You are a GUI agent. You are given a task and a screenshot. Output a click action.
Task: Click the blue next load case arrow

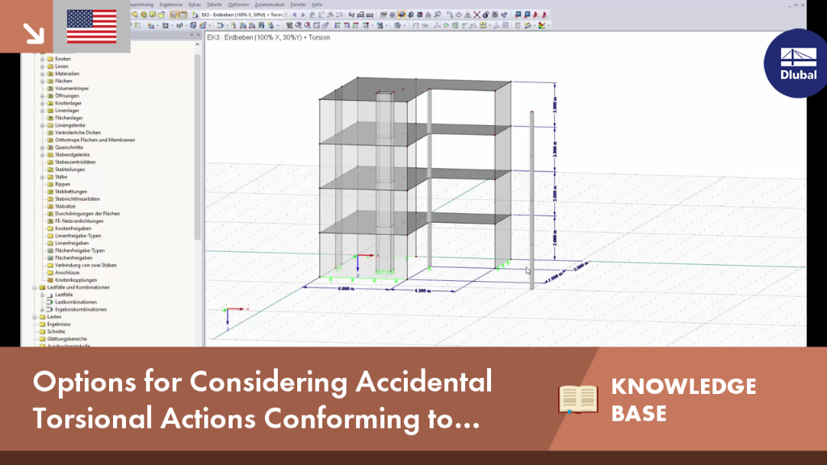(303, 15)
